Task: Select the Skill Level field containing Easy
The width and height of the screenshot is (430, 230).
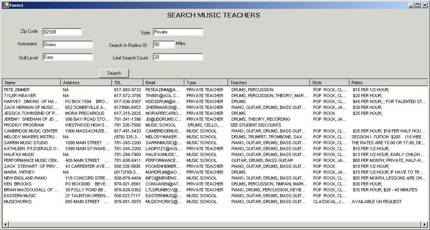Action: click(x=68, y=57)
